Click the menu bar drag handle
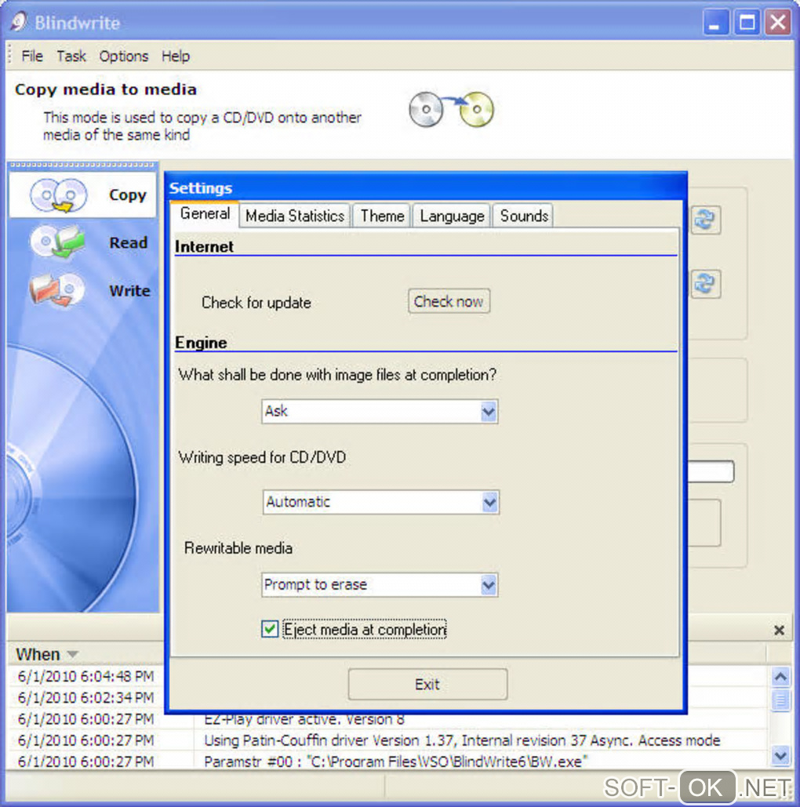The width and height of the screenshot is (800, 807). coord(10,56)
